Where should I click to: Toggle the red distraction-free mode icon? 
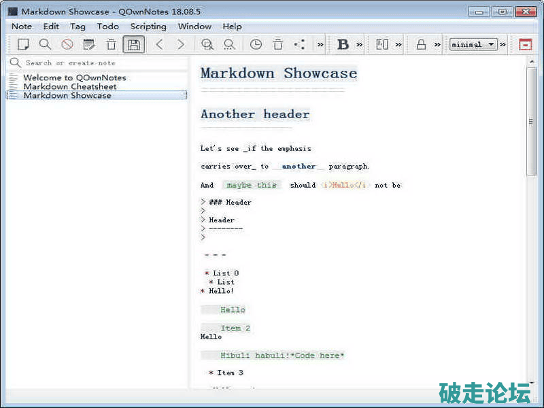pos(525,45)
